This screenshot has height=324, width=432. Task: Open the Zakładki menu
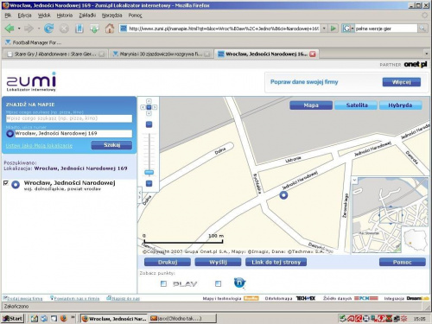coord(87,16)
